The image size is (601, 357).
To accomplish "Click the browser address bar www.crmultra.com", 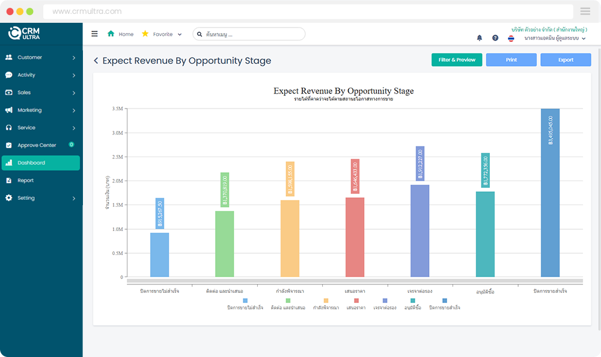I will coord(308,11).
